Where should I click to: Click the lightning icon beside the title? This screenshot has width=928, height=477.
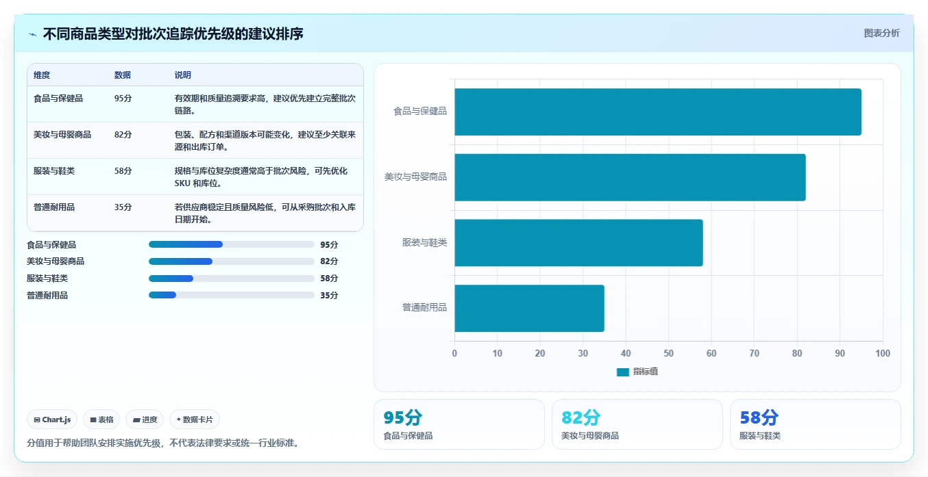pyautogui.click(x=33, y=34)
